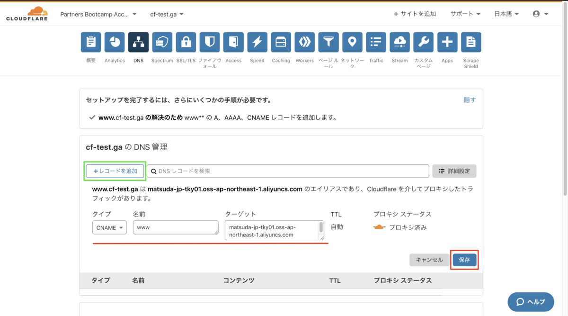Open the Caching drive icon
Screen dimensions: 568x316
tap(281, 42)
